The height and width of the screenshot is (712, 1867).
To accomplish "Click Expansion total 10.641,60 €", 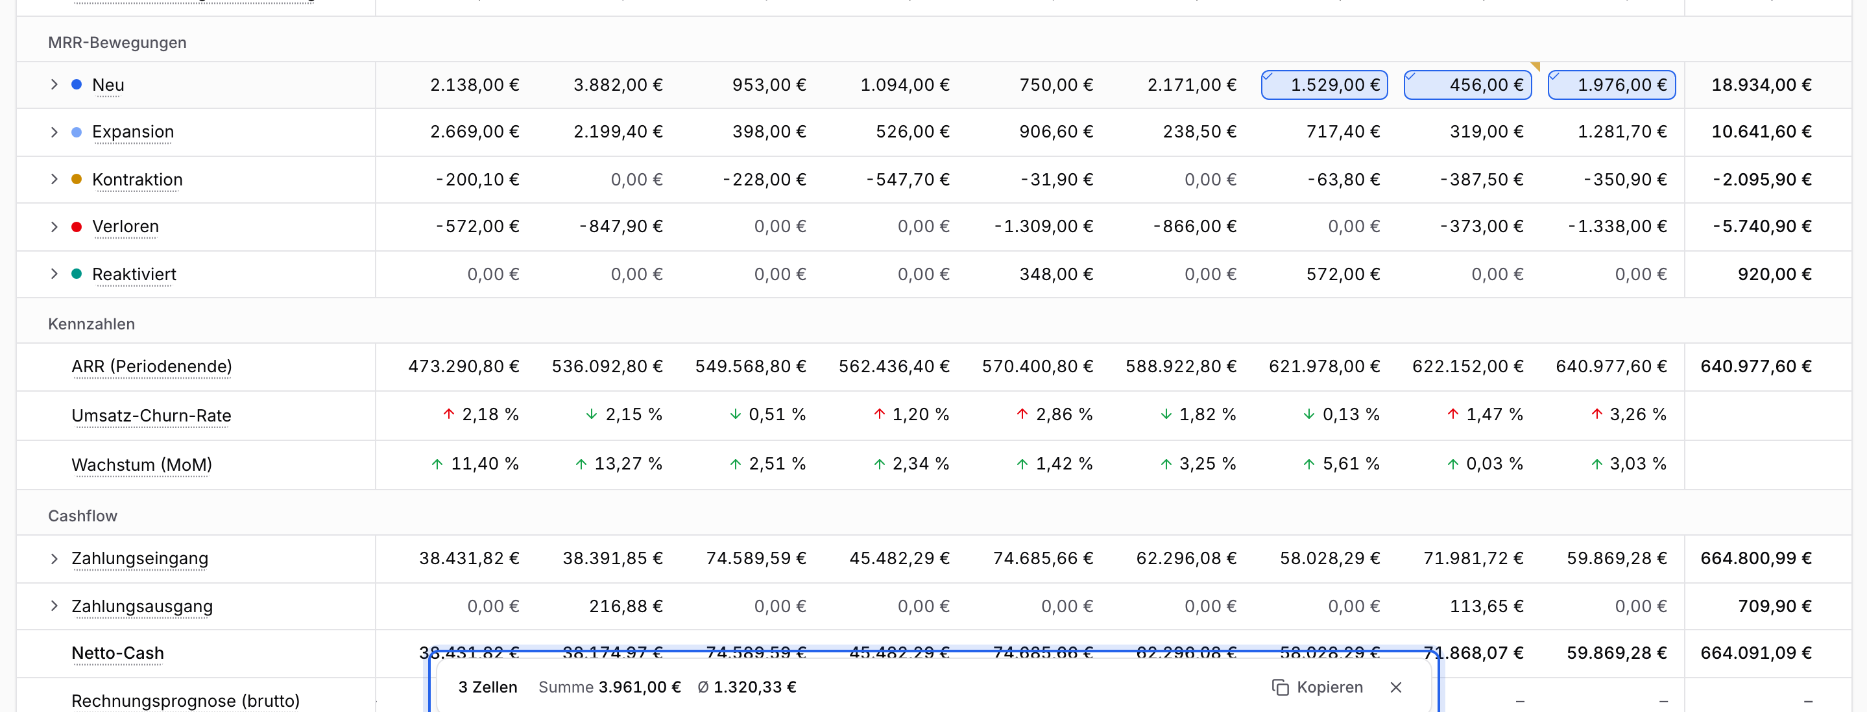I will [x=1761, y=132].
